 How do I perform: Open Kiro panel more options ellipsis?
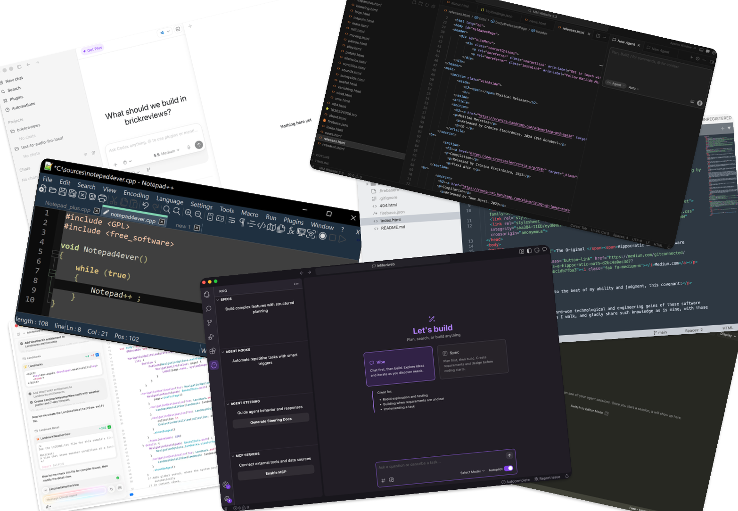[296, 284]
